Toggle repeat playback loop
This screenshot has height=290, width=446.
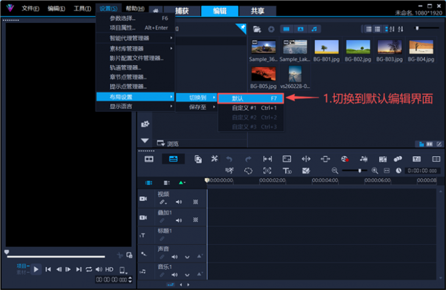coord(89,269)
